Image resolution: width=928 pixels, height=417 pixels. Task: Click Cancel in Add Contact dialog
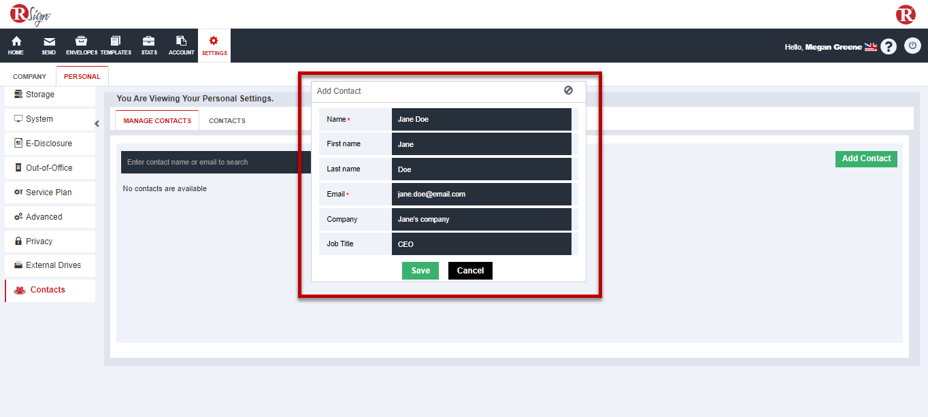pyautogui.click(x=470, y=271)
